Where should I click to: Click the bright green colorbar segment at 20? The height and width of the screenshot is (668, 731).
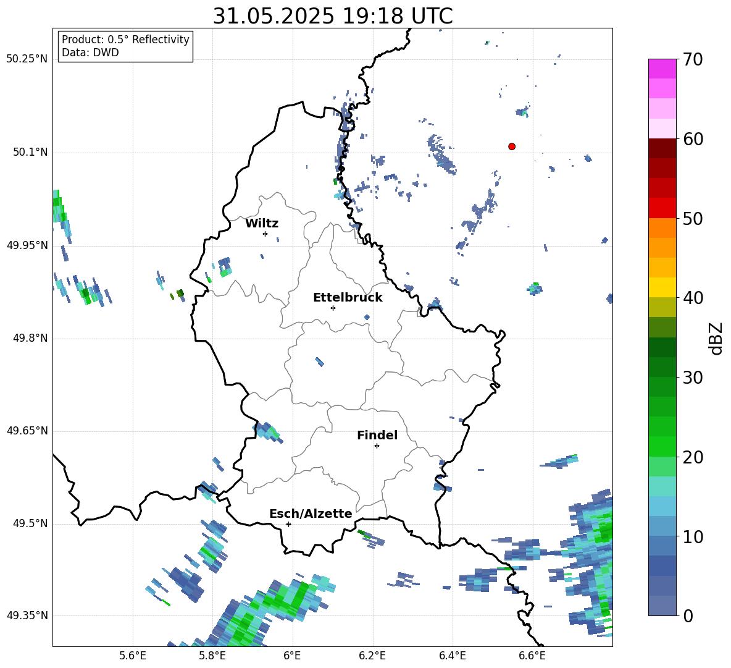point(662,446)
